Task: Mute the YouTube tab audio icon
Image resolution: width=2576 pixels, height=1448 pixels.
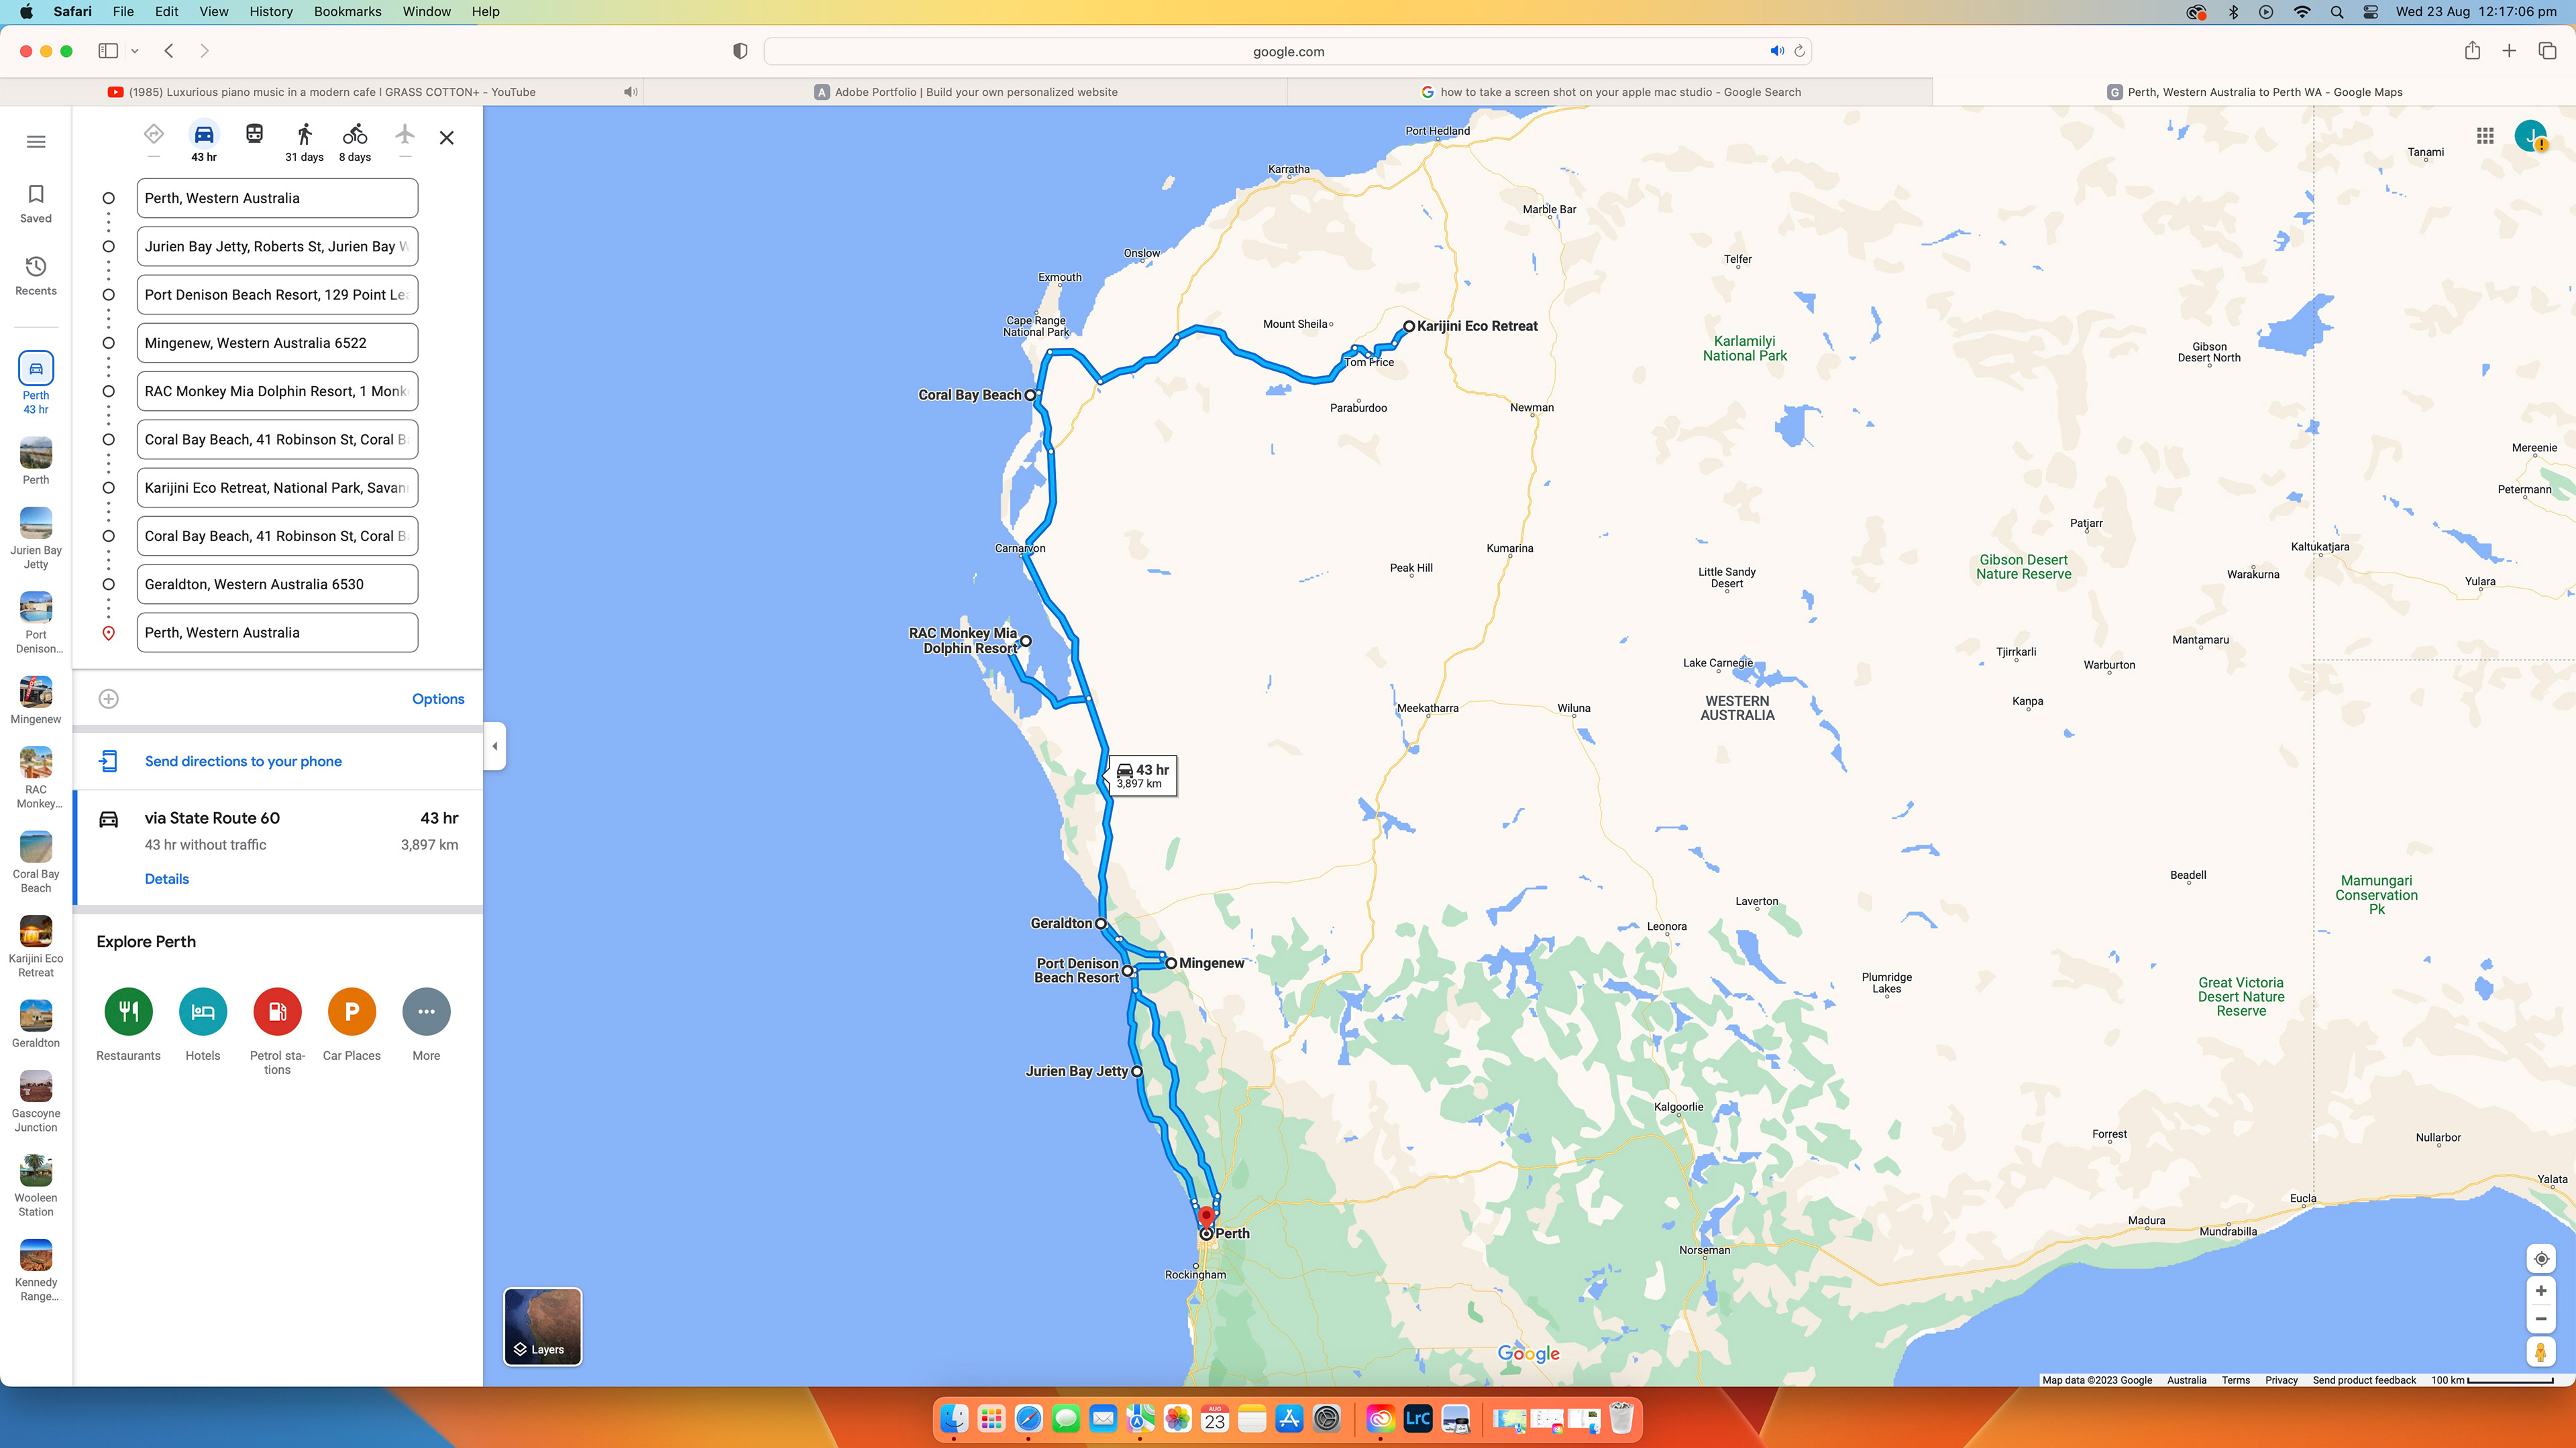Action: 630,92
